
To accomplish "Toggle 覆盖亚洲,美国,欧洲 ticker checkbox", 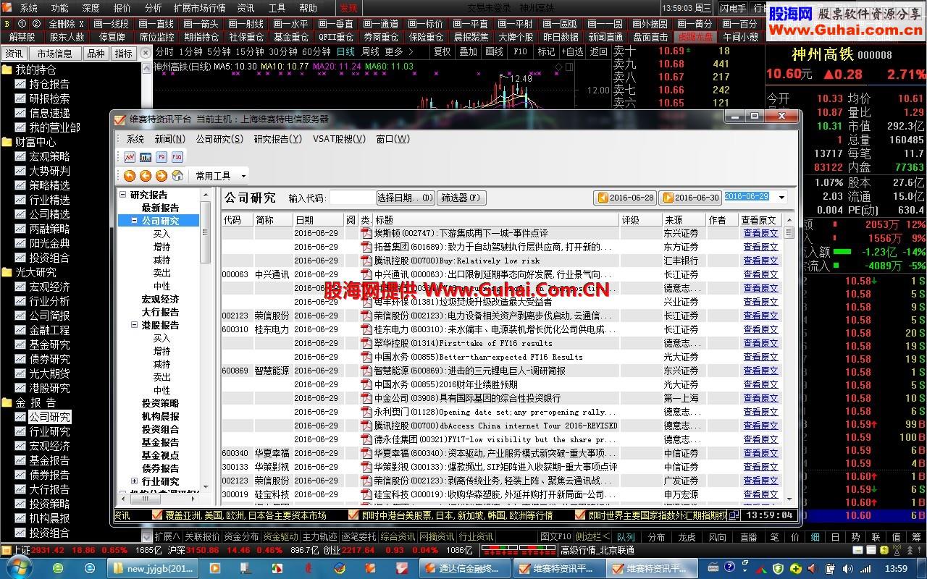I will pyautogui.click(x=157, y=515).
